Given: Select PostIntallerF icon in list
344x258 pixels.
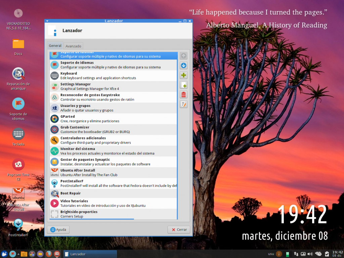Looking at the screenshot, I should (x=55, y=183).
